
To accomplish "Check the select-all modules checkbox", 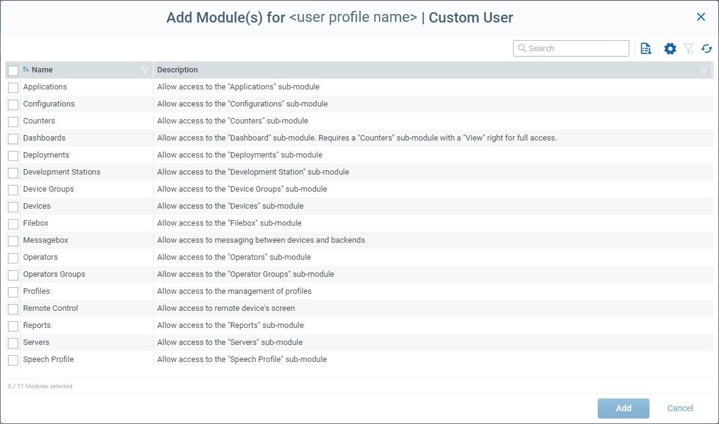I will [x=13, y=70].
